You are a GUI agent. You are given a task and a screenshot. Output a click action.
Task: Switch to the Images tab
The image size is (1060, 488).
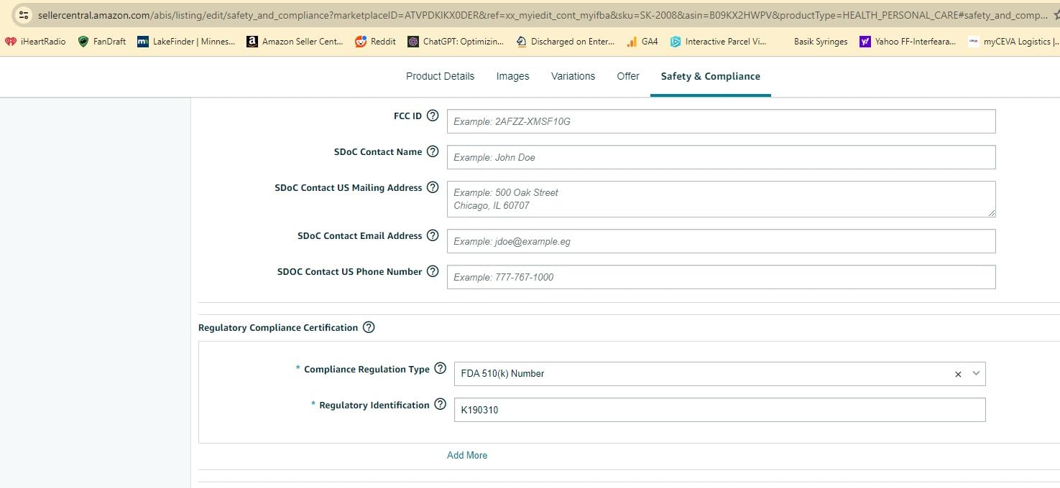(513, 76)
